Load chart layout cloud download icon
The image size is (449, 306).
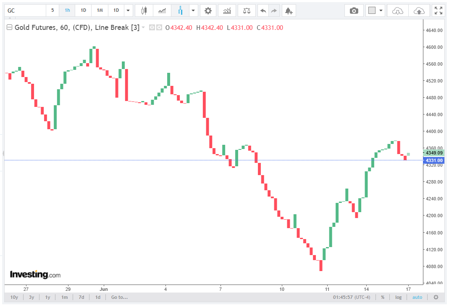(x=397, y=11)
